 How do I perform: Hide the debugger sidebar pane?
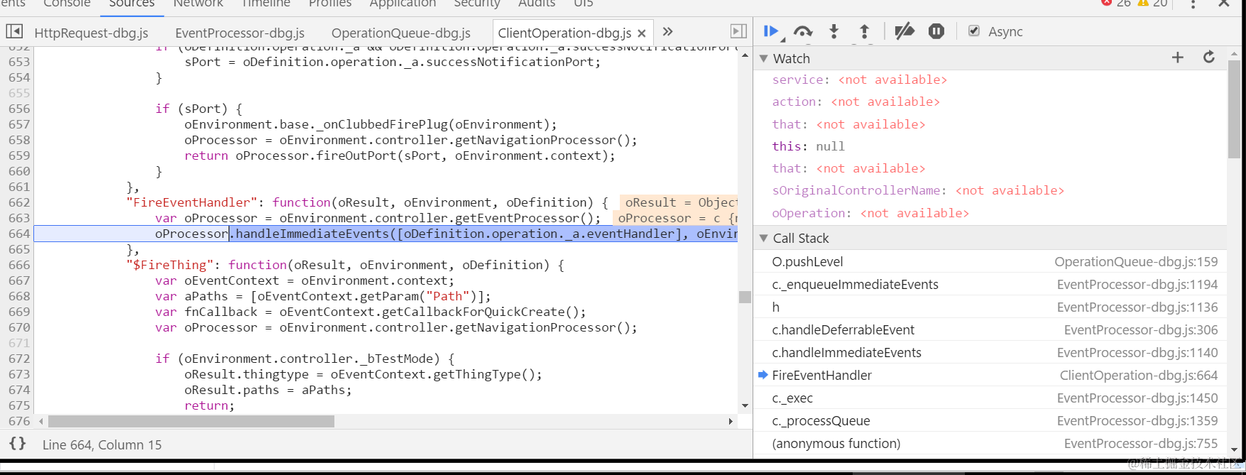(738, 31)
